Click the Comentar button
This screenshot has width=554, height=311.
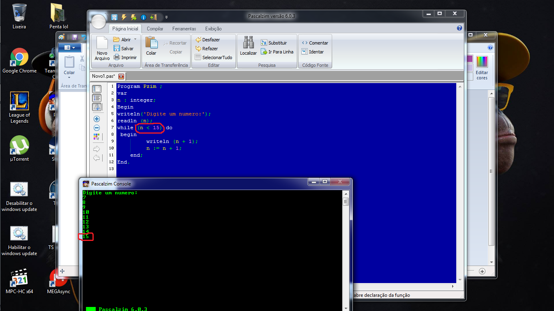[315, 43]
